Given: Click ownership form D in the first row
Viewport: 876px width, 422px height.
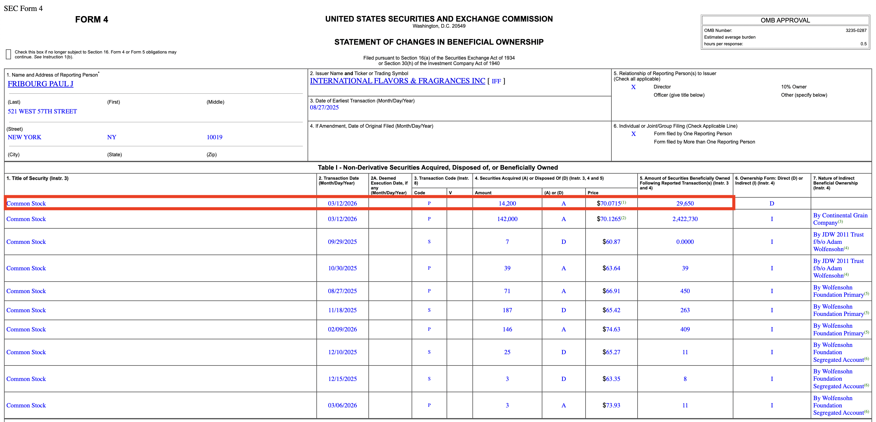Looking at the screenshot, I should 772,203.
